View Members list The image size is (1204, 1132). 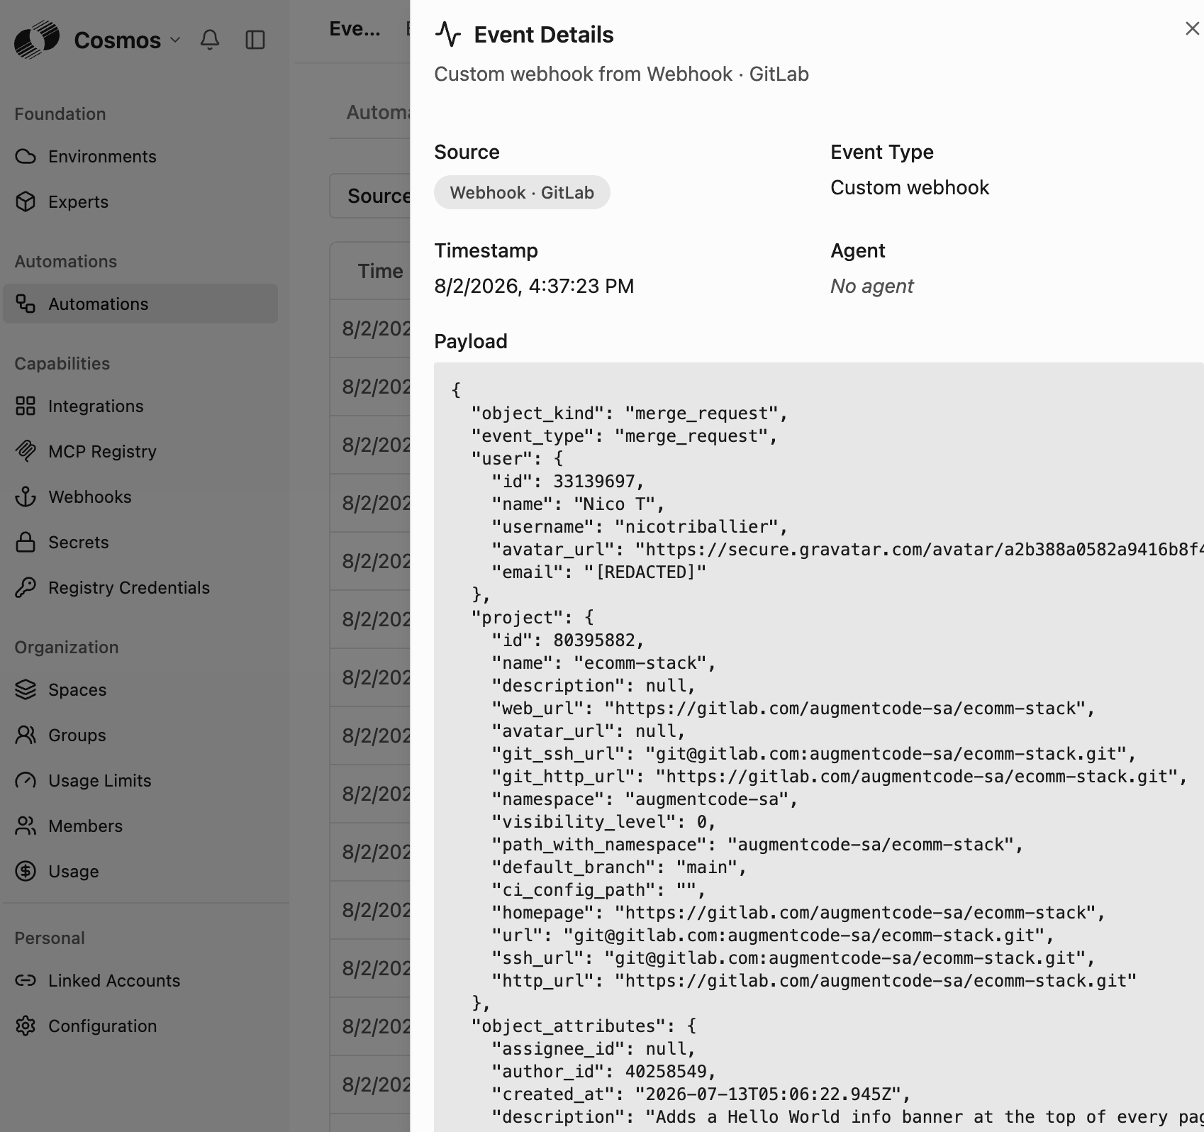140,826
